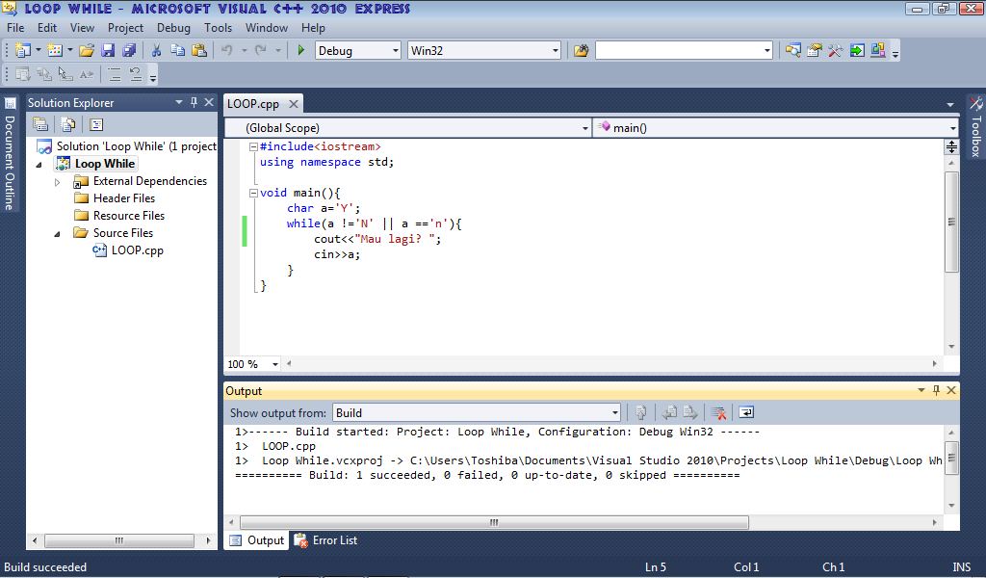Click the Uncomment selected lines icon
This screenshot has width=986, height=578.
[x=135, y=75]
